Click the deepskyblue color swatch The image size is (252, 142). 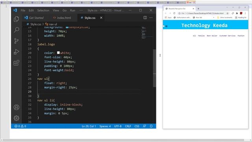click(67, 27)
